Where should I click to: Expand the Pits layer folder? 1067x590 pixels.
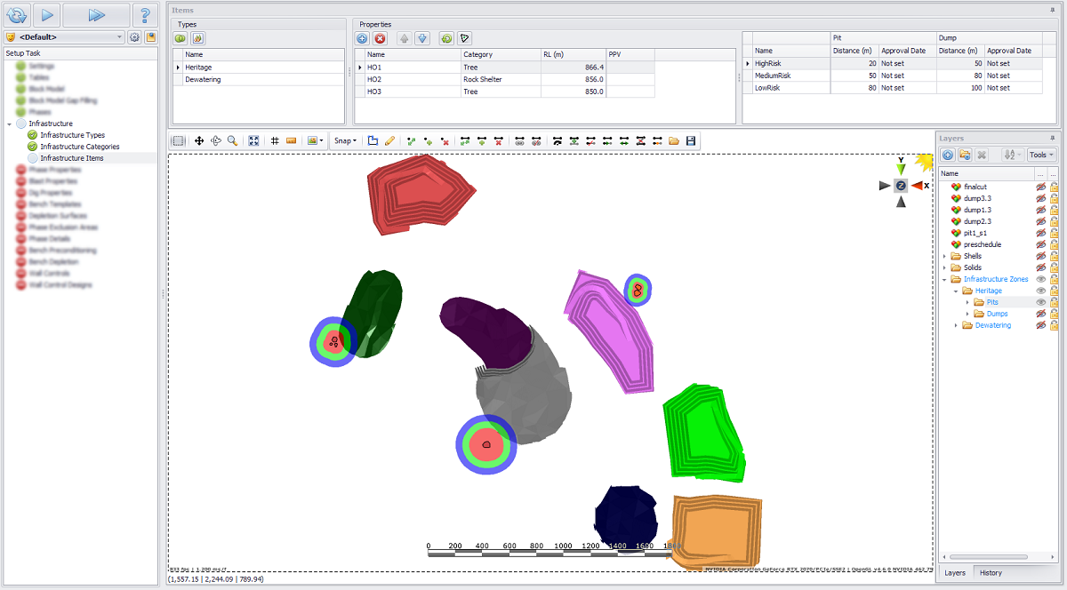[x=967, y=302]
